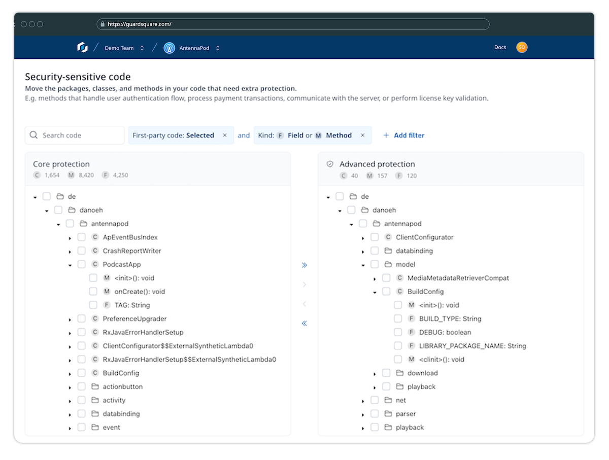609x460 pixels.
Task: Open the Docs page
Action: point(500,47)
